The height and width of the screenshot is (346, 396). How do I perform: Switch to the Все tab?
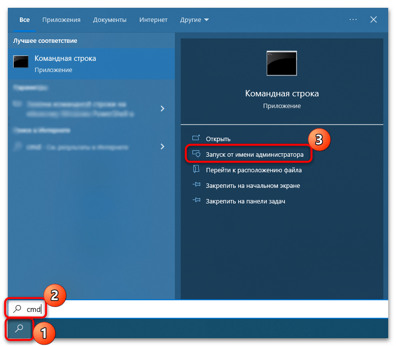point(24,19)
